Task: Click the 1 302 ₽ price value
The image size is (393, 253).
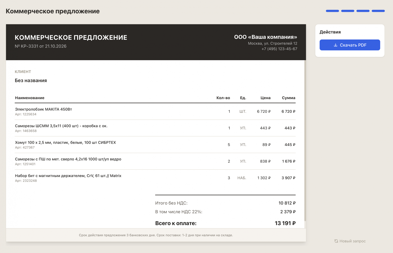Action: [264, 178]
